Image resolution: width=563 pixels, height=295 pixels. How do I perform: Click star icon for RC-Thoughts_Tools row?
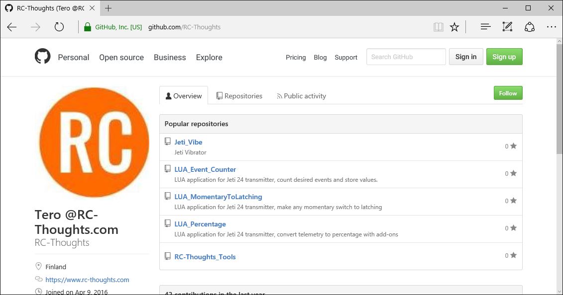click(x=513, y=255)
